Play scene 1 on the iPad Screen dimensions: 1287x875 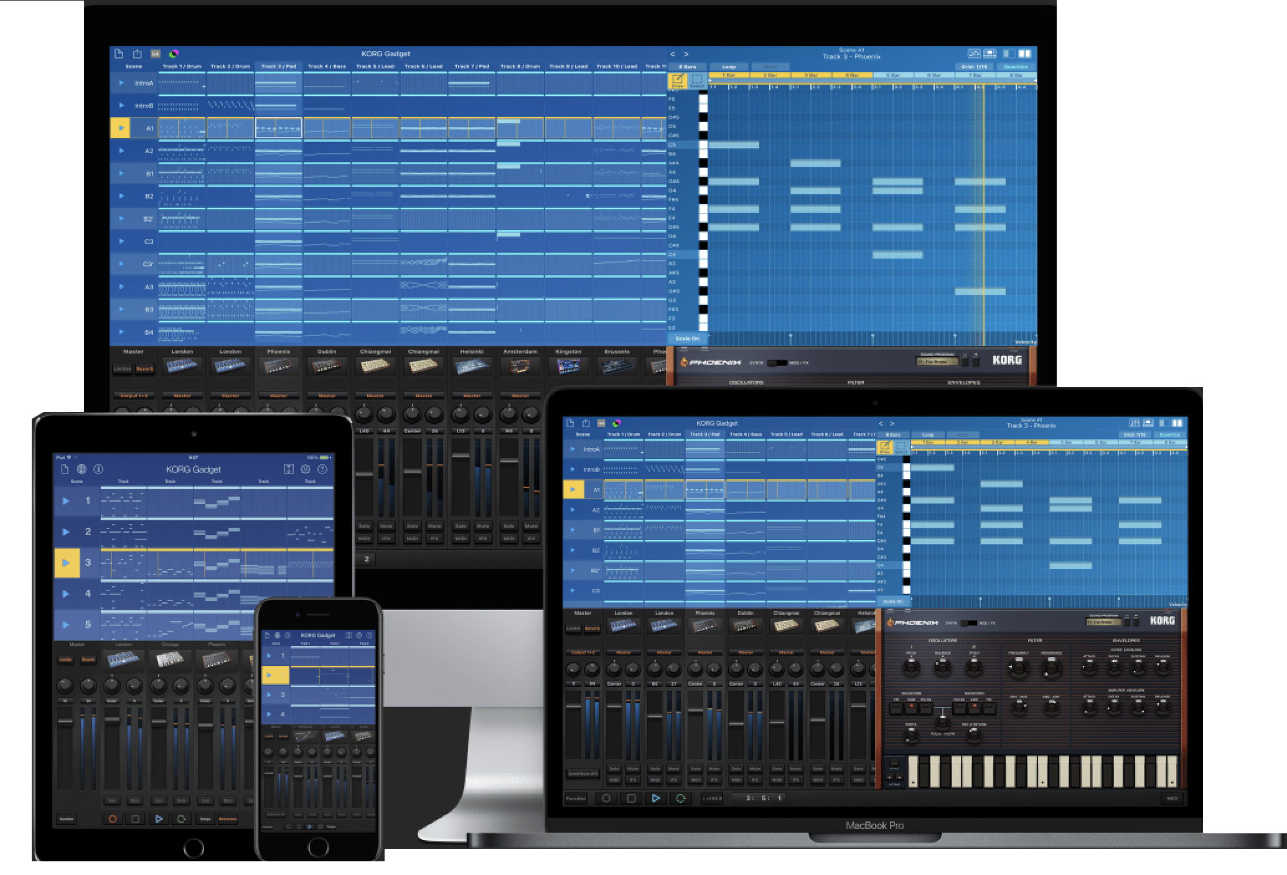(x=66, y=500)
